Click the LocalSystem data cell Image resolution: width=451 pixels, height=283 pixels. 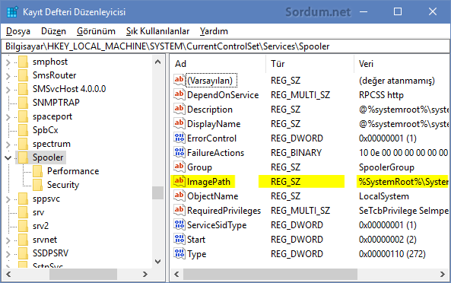coord(384,196)
